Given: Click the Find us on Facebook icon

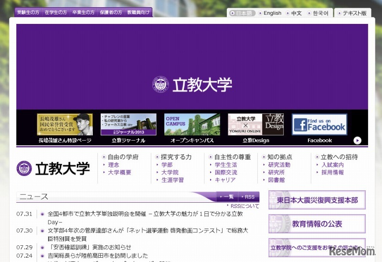Looking at the screenshot, I should [x=319, y=124].
